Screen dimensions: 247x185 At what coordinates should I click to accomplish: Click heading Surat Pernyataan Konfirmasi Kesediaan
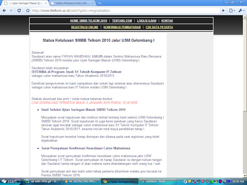click(x=86, y=148)
